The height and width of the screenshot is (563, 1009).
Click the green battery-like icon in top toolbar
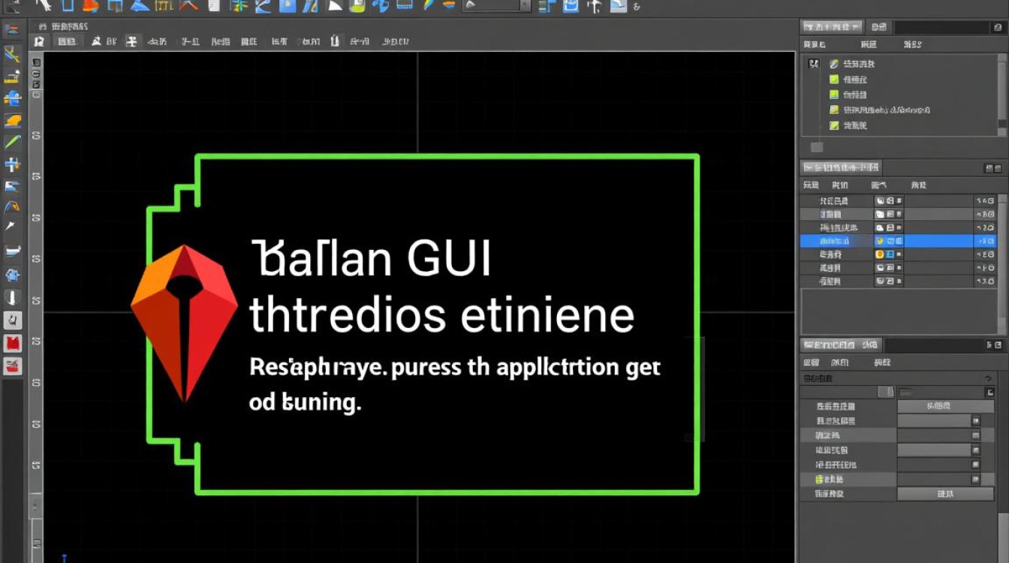pos(357,6)
